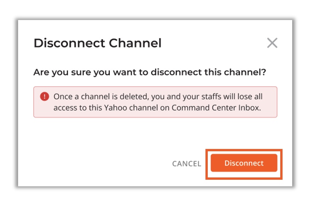The height and width of the screenshot is (204, 313).
Task: Click the word "Disconnect" in the heading
Action: click(69, 43)
